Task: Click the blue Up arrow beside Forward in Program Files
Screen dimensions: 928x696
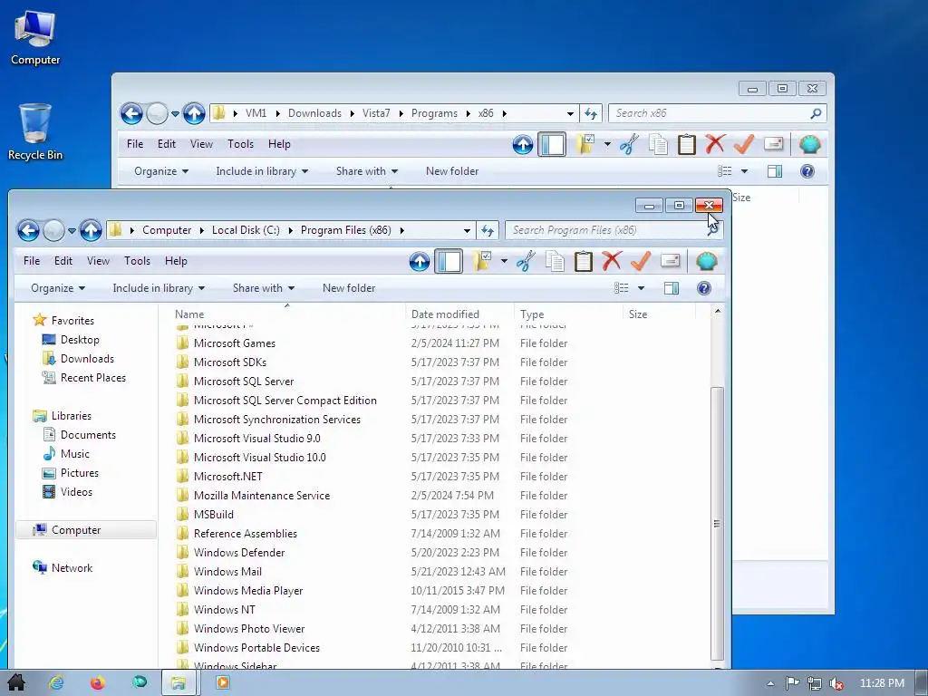Action: 91,230
